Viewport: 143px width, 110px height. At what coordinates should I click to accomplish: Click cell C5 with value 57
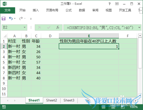point(36,62)
